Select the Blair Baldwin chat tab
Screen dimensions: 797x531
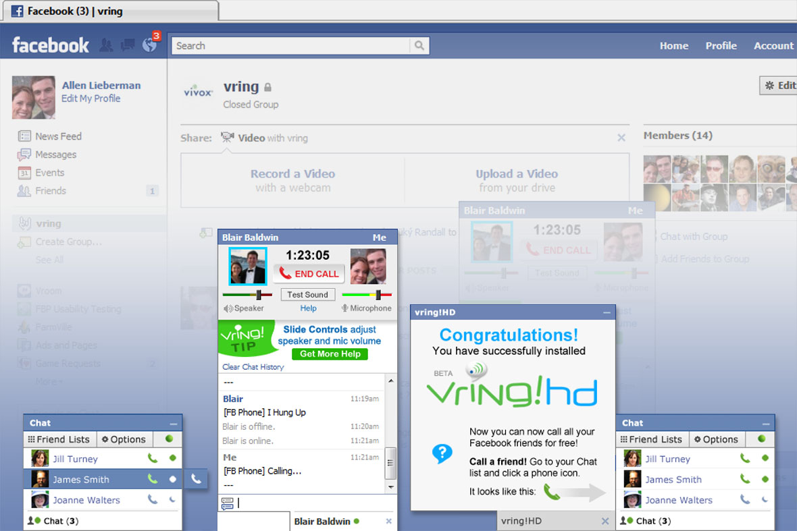tap(344, 522)
